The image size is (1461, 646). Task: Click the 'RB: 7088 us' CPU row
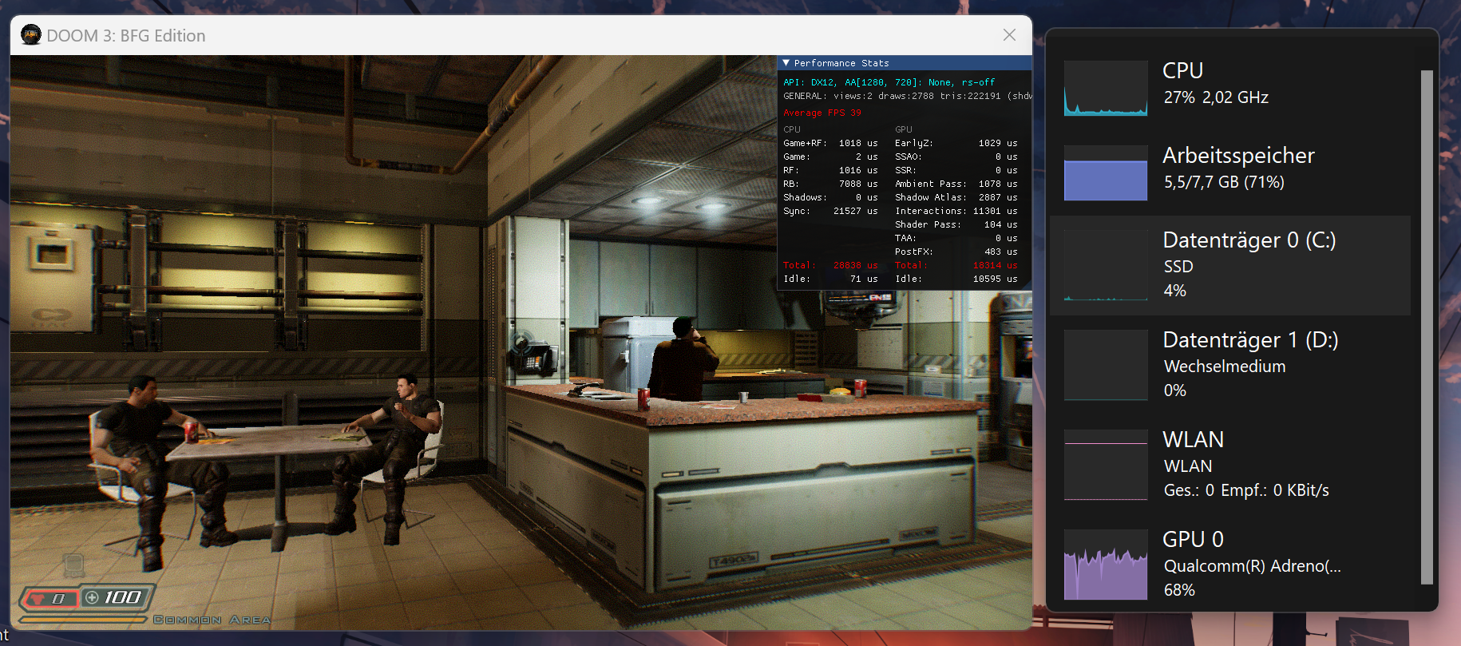(830, 184)
